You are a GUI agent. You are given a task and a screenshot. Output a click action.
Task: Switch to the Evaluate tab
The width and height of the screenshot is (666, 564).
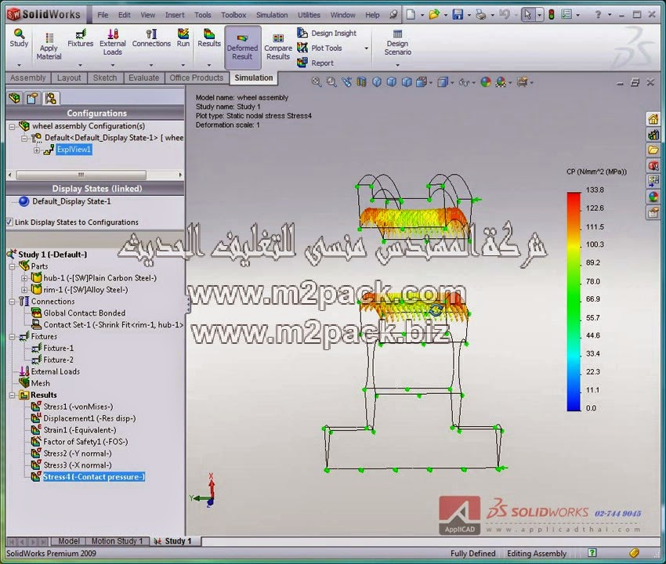[x=143, y=78]
